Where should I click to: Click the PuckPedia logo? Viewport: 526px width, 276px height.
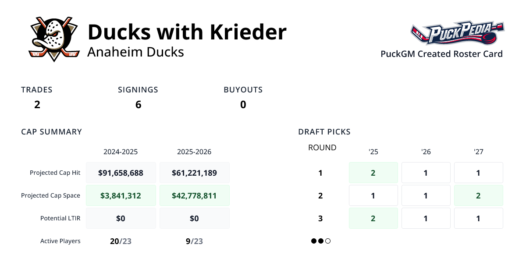tap(457, 34)
